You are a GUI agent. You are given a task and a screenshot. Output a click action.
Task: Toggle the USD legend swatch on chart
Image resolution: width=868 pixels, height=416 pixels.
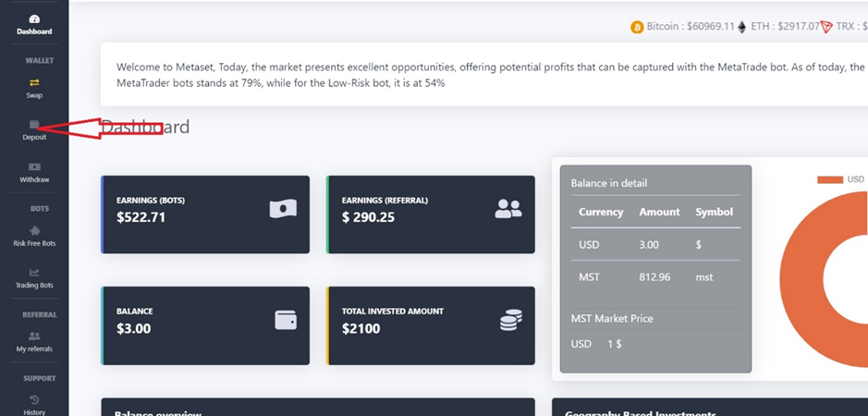830,179
